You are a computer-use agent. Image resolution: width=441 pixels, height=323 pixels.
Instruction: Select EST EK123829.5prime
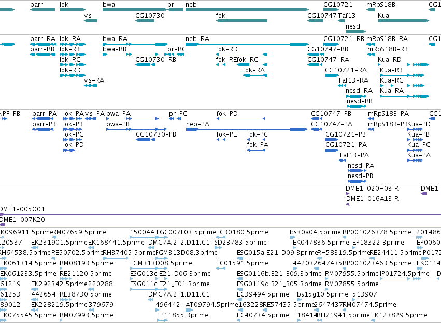tap(399, 315)
